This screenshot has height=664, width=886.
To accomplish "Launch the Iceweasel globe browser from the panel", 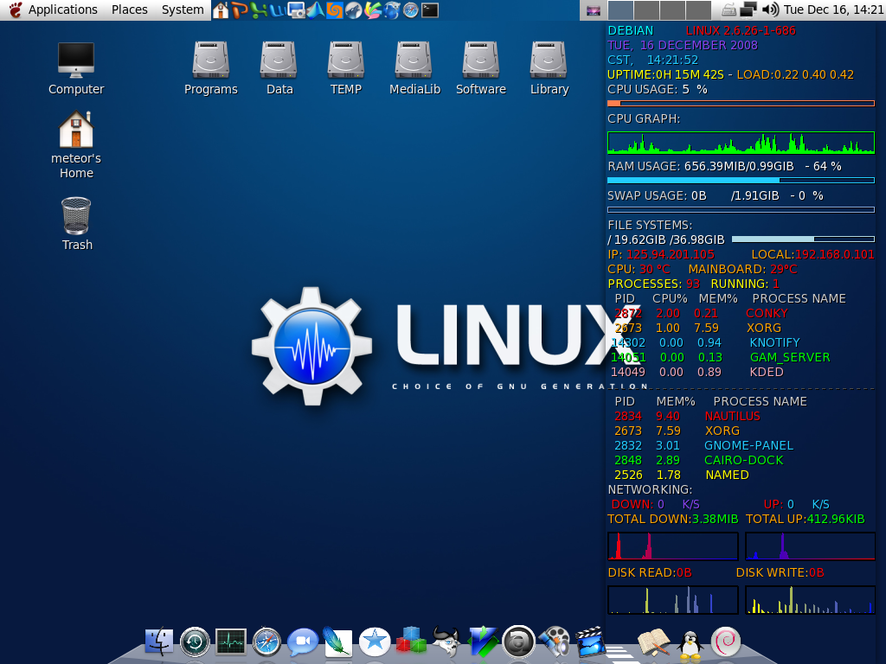I will pos(392,10).
